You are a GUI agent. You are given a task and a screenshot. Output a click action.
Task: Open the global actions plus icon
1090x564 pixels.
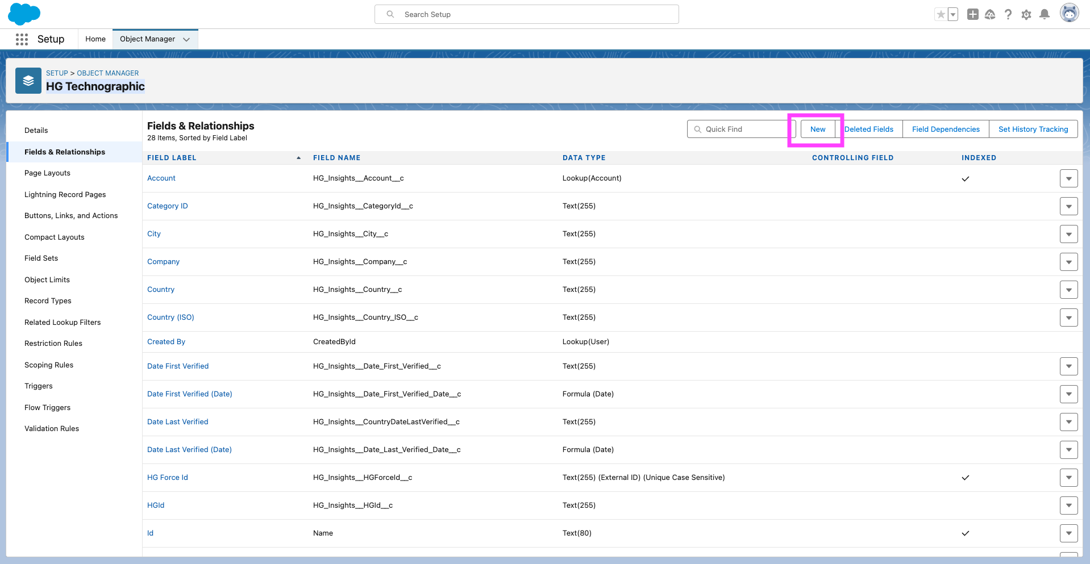pyautogui.click(x=973, y=15)
